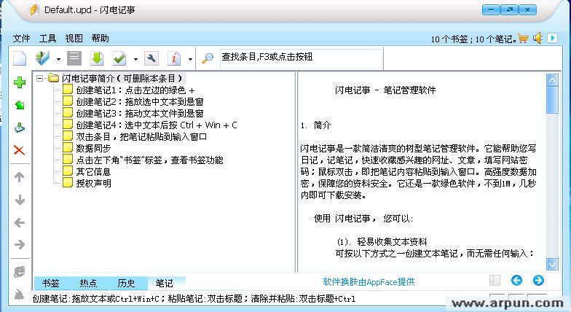Go back with blue left arrow button
The height and width of the screenshot is (312, 571).
point(516,280)
